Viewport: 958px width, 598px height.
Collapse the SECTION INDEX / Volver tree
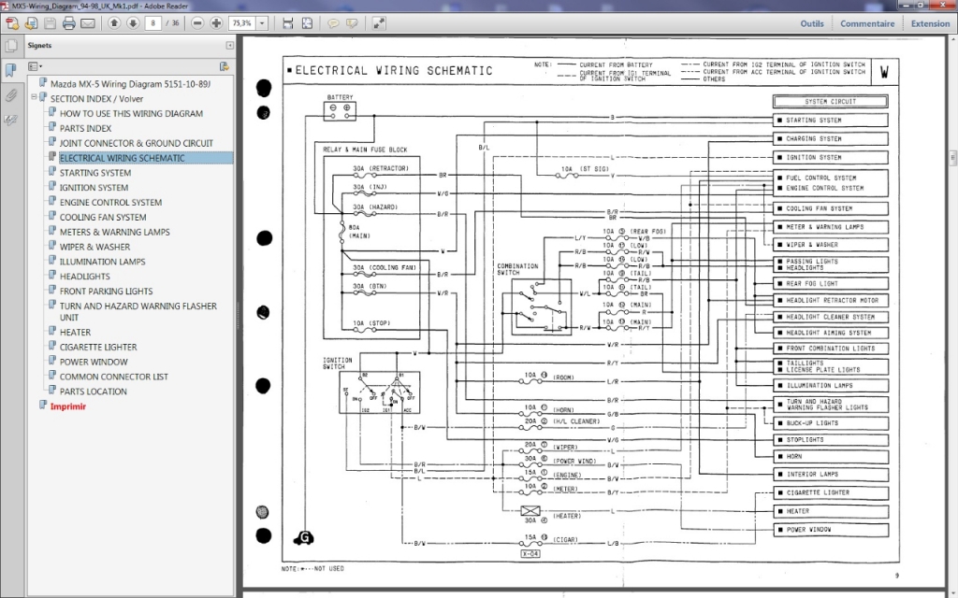click(x=35, y=97)
